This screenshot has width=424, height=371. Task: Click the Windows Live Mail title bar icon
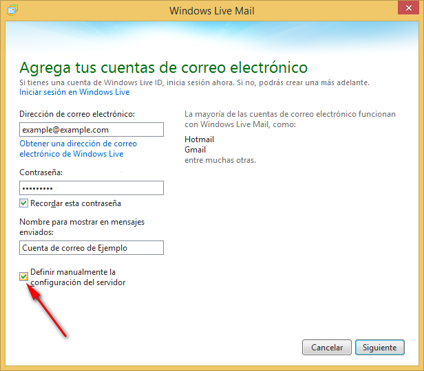(12, 10)
